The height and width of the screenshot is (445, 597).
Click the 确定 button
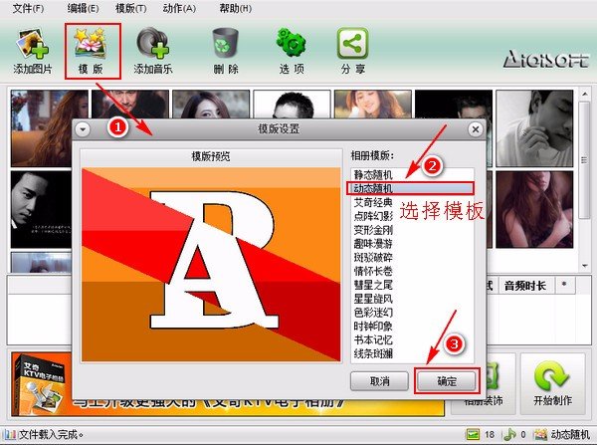click(x=447, y=381)
